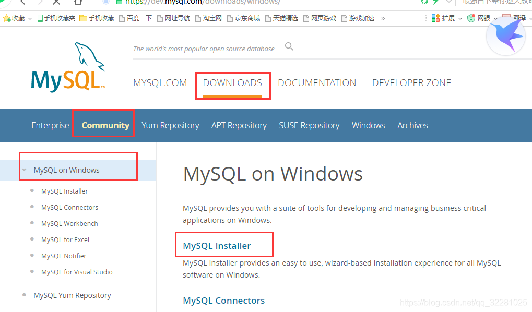Click the floating blue bird icon
The height and width of the screenshot is (312, 532).
click(x=506, y=35)
